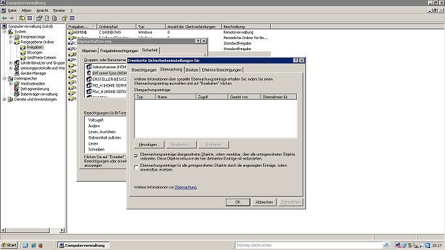
Task: Click the Start button
Action: pyautogui.click(x=9, y=245)
